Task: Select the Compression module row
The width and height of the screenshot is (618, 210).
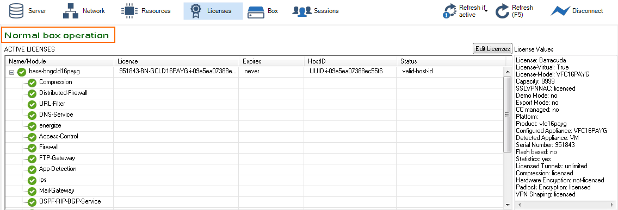Action: pyautogui.click(x=255, y=82)
